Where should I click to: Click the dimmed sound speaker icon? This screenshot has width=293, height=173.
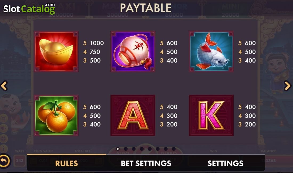click(x=3, y=128)
